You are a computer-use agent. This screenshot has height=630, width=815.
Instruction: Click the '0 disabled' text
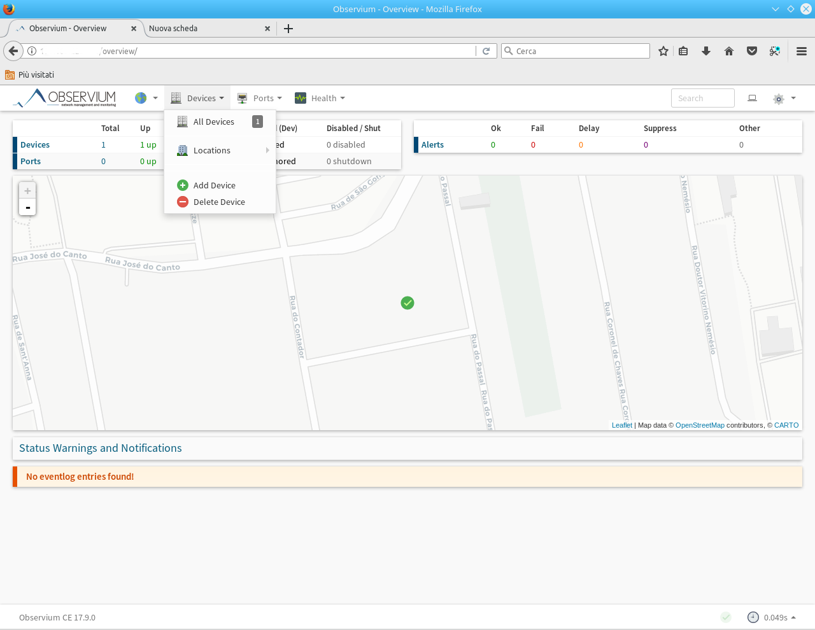pyautogui.click(x=346, y=144)
